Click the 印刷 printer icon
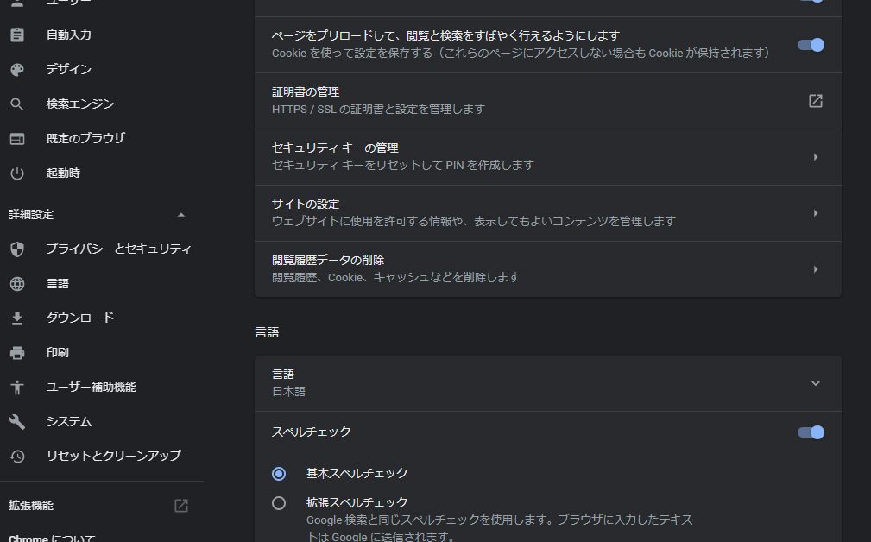The width and height of the screenshot is (871, 542). [x=17, y=353]
